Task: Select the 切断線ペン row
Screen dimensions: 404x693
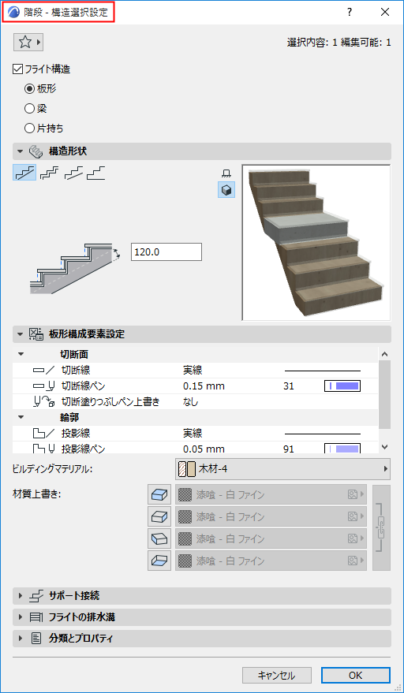Action: [196, 386]
